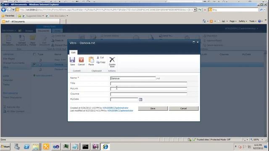Viewport: 269px width, 151px height.
Task: Open the address bar URL dropdown
Action: pos(195,10)
